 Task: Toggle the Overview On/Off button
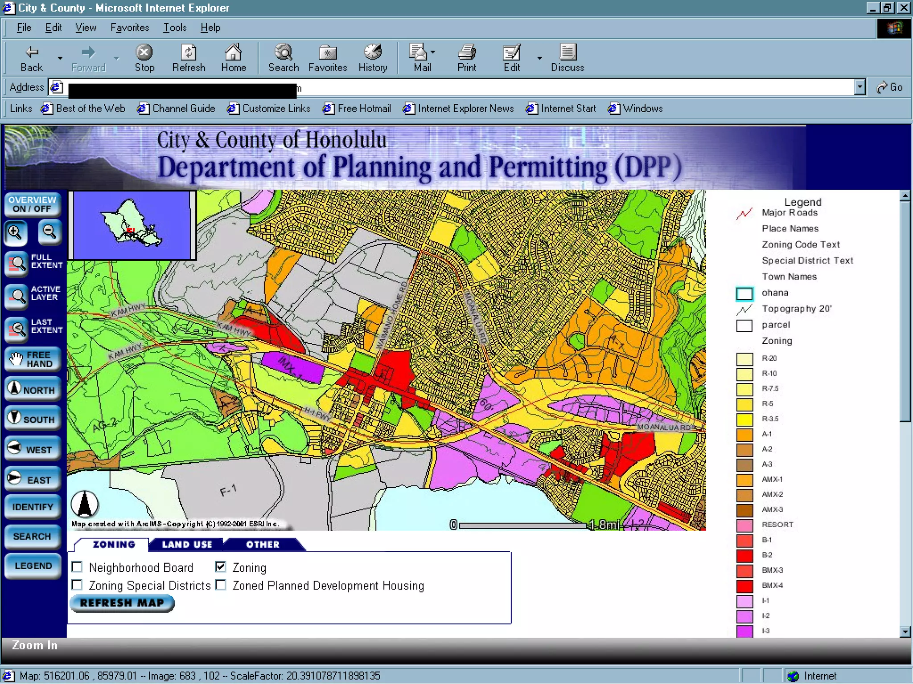tap(33, 204)
